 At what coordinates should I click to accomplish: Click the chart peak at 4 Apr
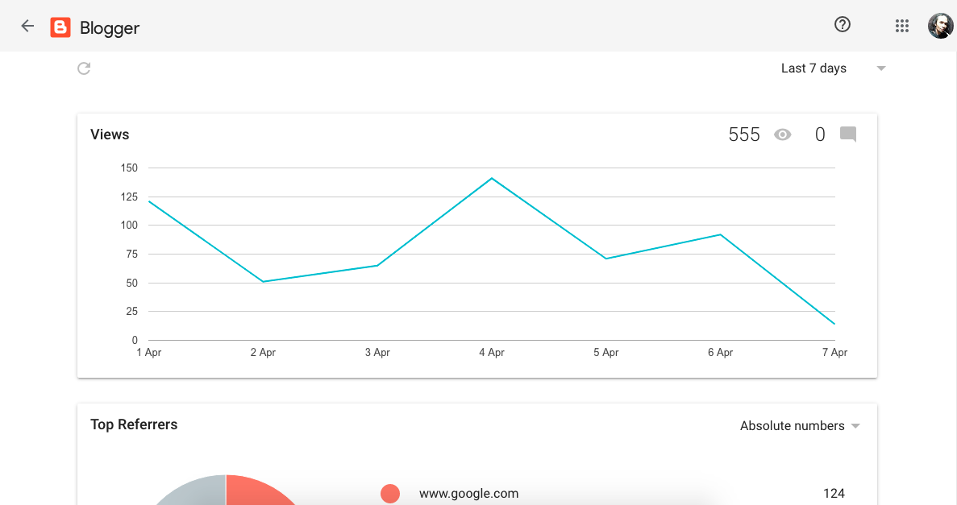pyautogui.click(x=492, y=178)
